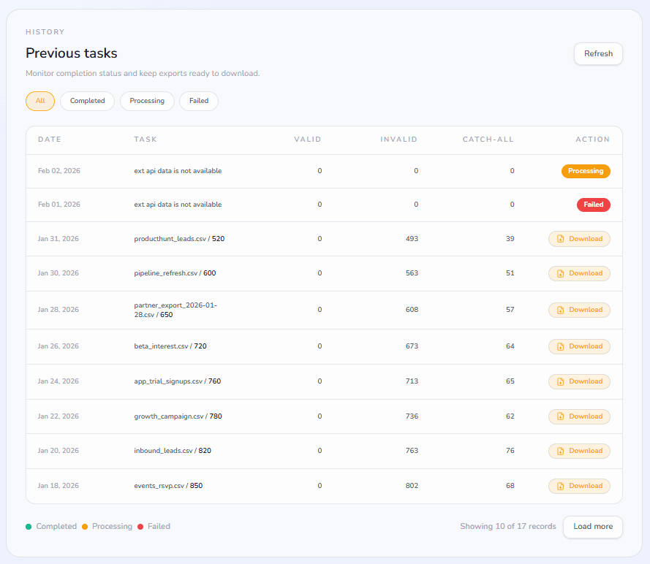
Task: Click download icon for beta_interest.csv
Action: [561, 346]
